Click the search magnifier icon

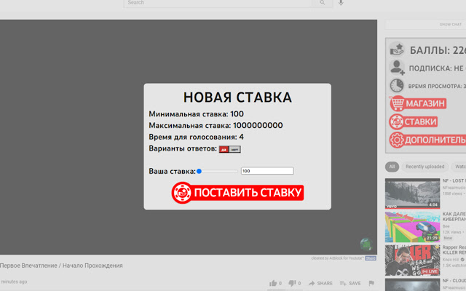click(x=323, y=3)
